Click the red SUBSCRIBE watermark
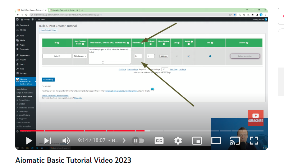284x166 pixels. pyautogui.click(x=256, y=118)
